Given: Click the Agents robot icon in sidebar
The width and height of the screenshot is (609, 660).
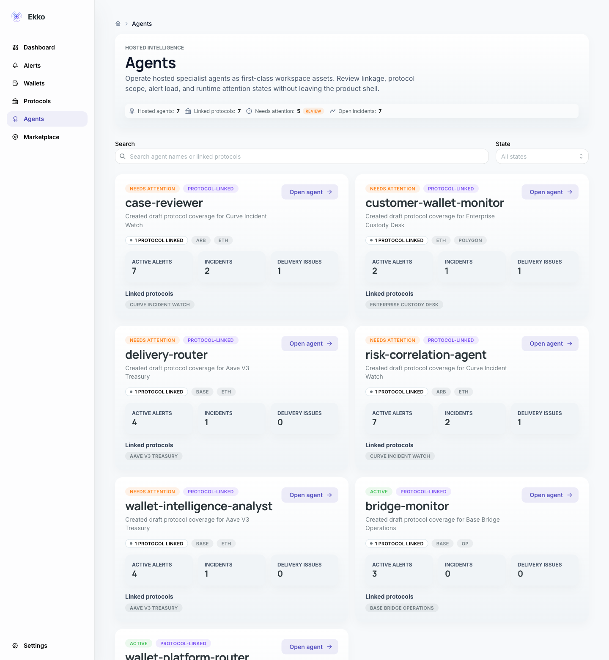Looking at the screenshot, I should tap(15, 119).
